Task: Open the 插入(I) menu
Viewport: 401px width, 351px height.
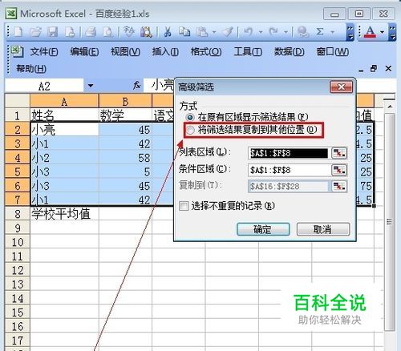Action: (x=165, y=51)
